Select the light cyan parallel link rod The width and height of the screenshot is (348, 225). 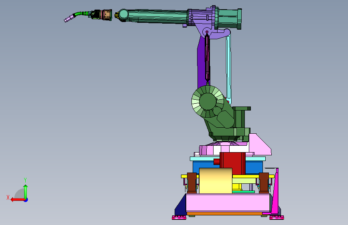tap(229, 68)
